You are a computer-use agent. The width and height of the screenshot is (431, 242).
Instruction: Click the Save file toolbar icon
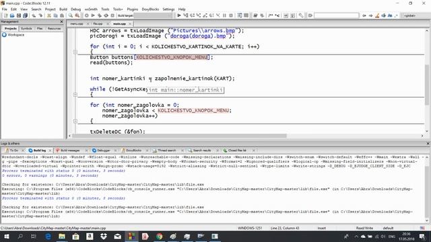coord(19,15)
